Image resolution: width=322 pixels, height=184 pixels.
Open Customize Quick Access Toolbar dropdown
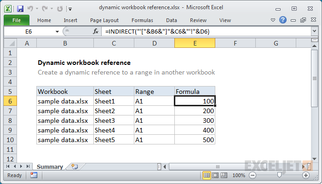coord(70,9)
